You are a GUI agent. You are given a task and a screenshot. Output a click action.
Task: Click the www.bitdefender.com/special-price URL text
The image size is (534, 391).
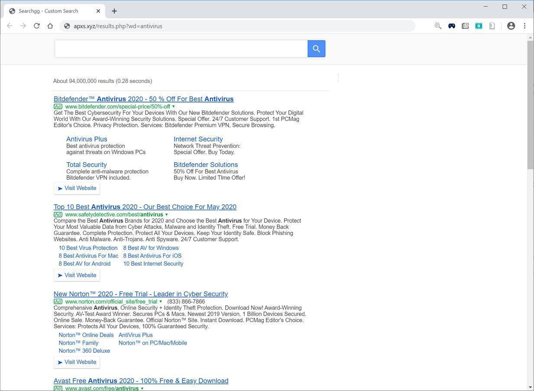coord(118,107)
